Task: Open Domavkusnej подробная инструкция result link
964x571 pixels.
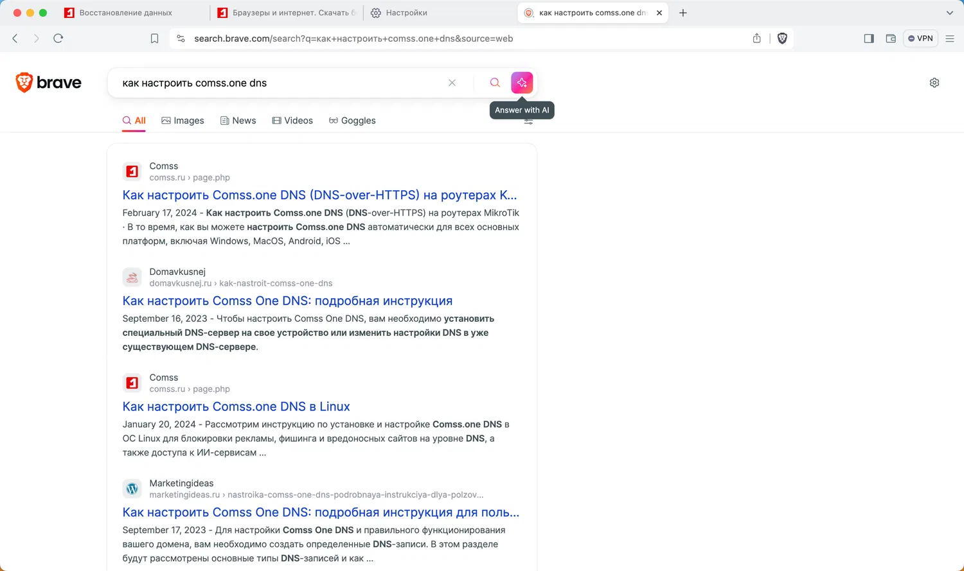Action: click(287, 301)
